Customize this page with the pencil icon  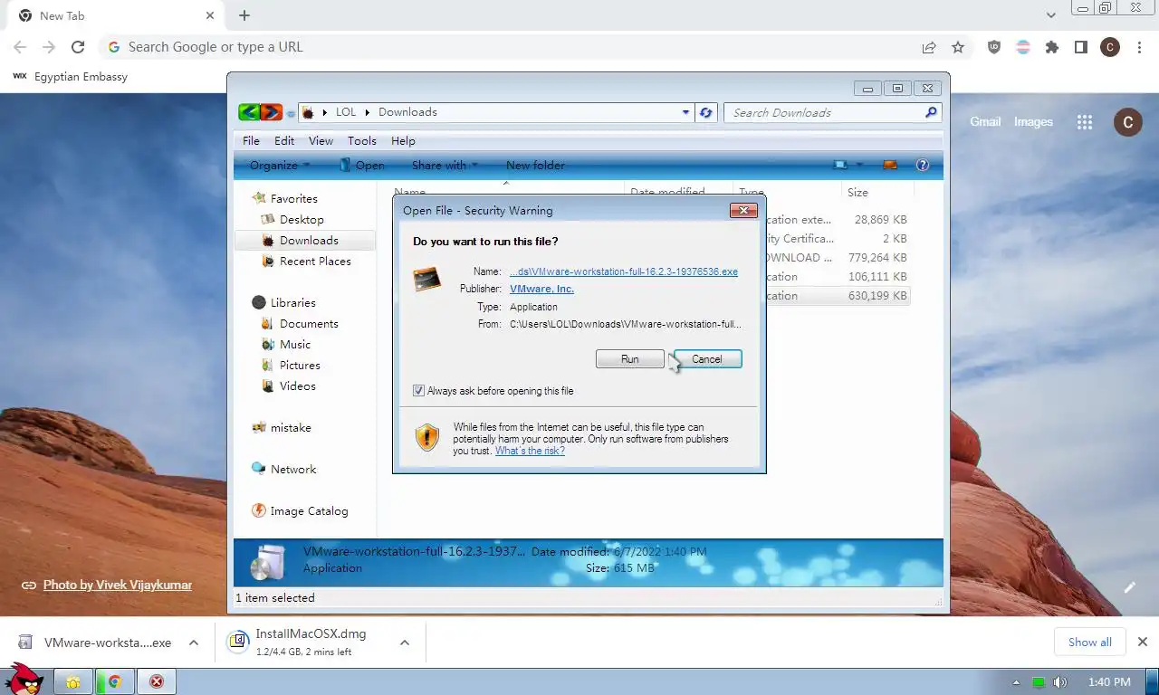[1130, 587]
